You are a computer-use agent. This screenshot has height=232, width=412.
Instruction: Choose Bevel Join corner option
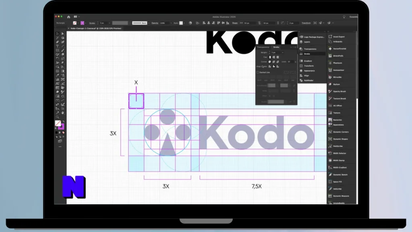pyautogui.click(x=278, y=62)
